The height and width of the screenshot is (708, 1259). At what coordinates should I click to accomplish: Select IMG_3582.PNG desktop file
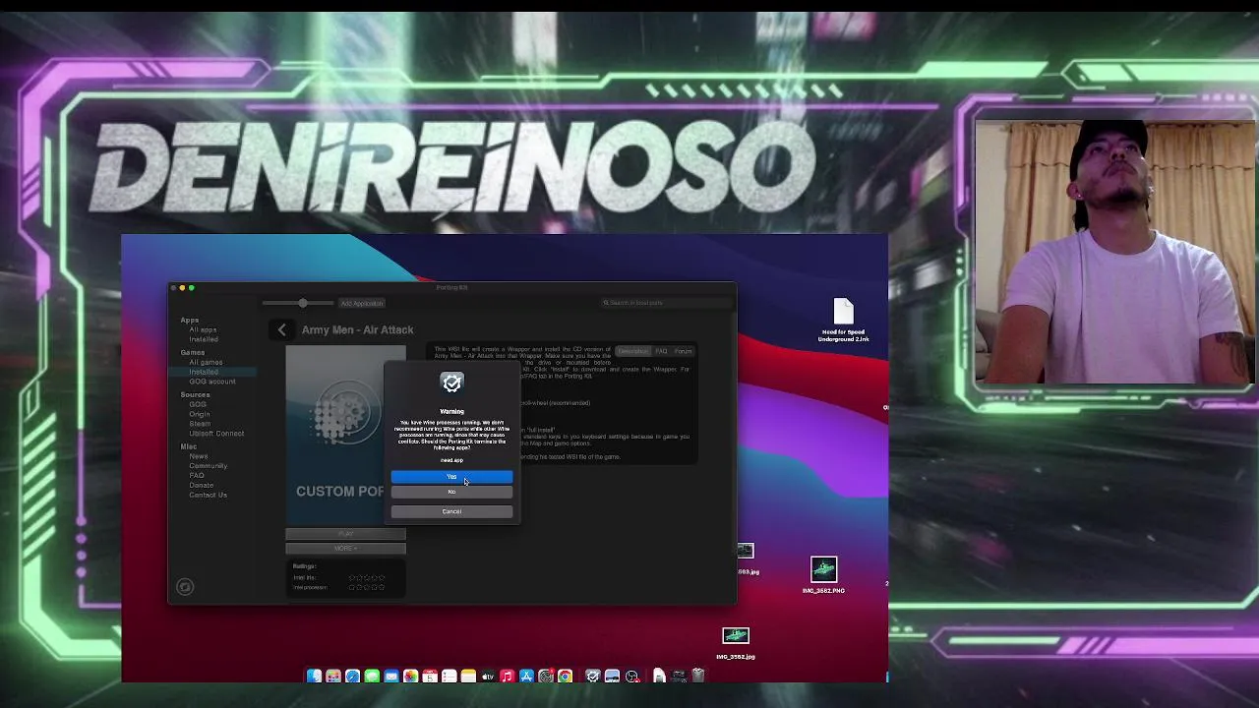click(x=823, y=576)
